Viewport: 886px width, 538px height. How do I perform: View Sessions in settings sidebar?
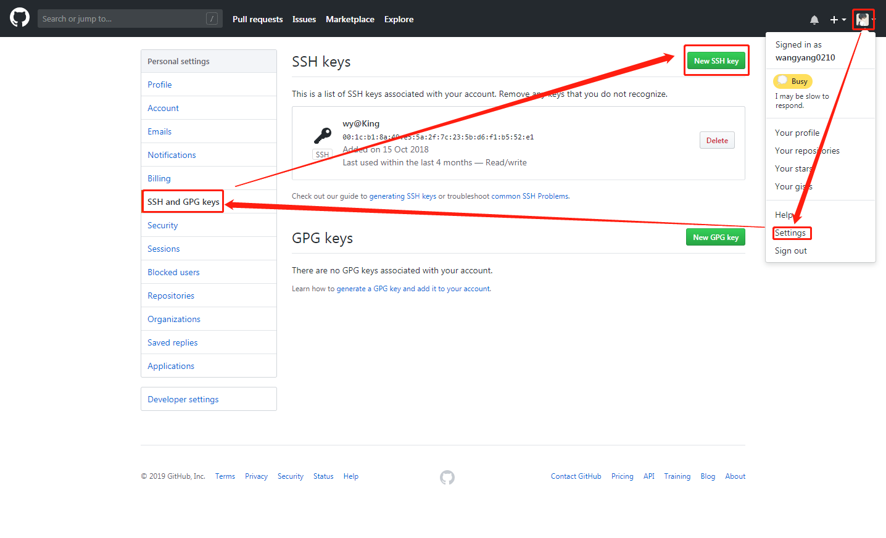click(x=209, y=249)
